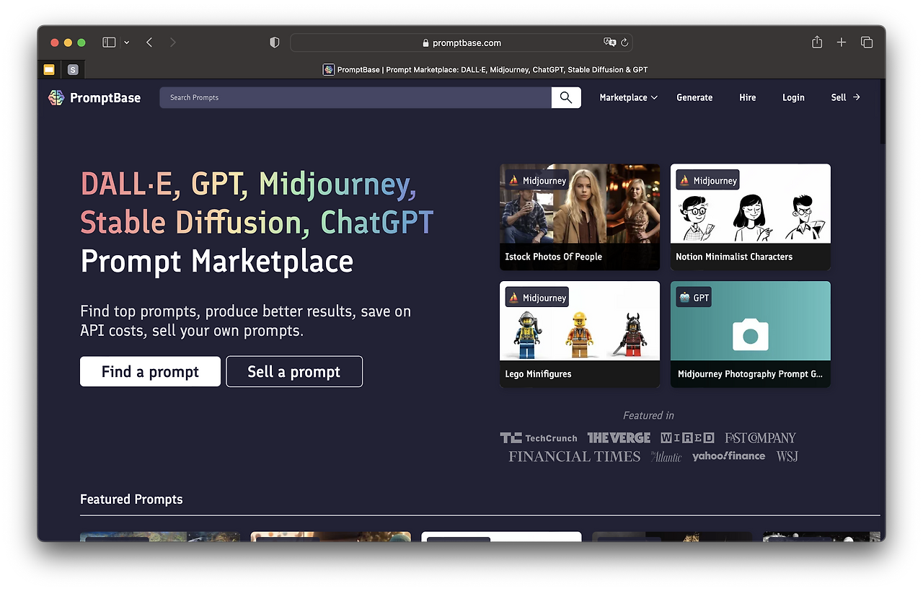
Task: Click the lock icon beside promptbase.com
Action: pyautogui.click(x=425, y=43)
